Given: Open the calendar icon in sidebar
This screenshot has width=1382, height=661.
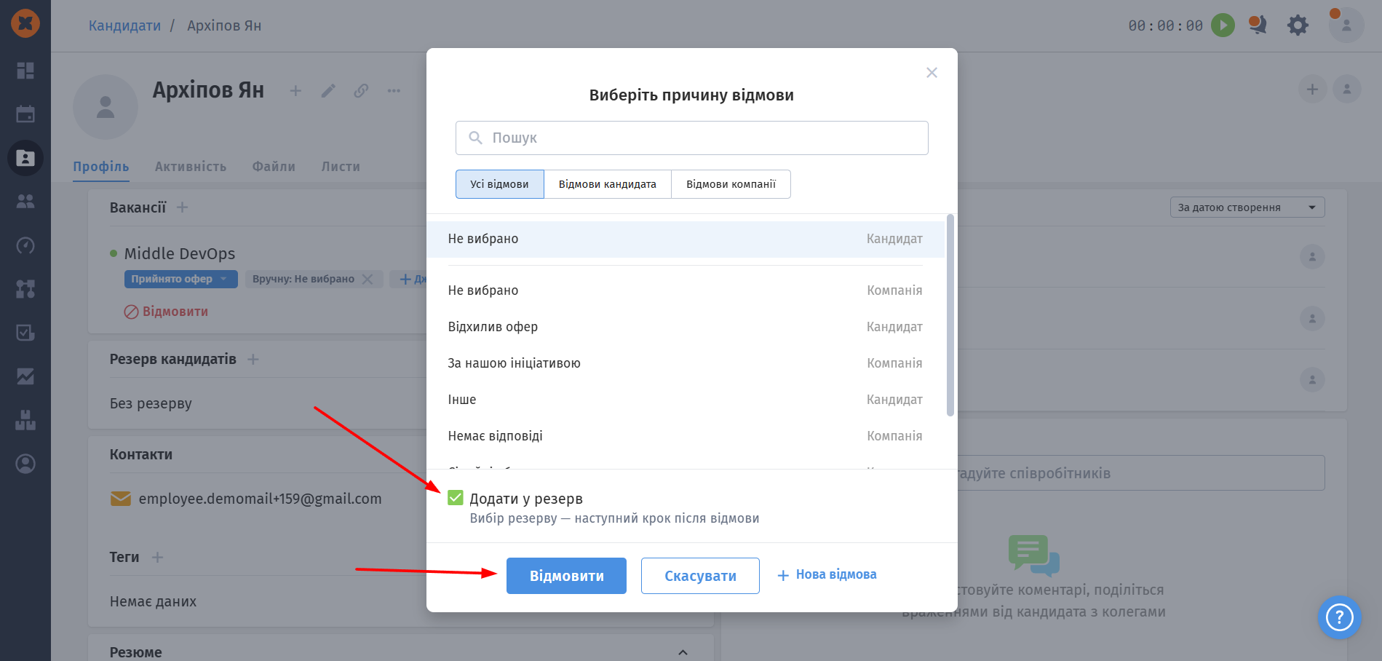Looking at the screenshot, I should (25, 114).
